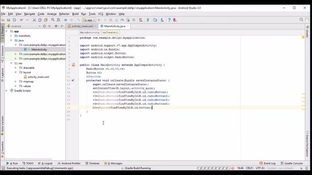
Task: Open the Project panel settings gear
Action: pyautogui.click(x=56, y=26)
